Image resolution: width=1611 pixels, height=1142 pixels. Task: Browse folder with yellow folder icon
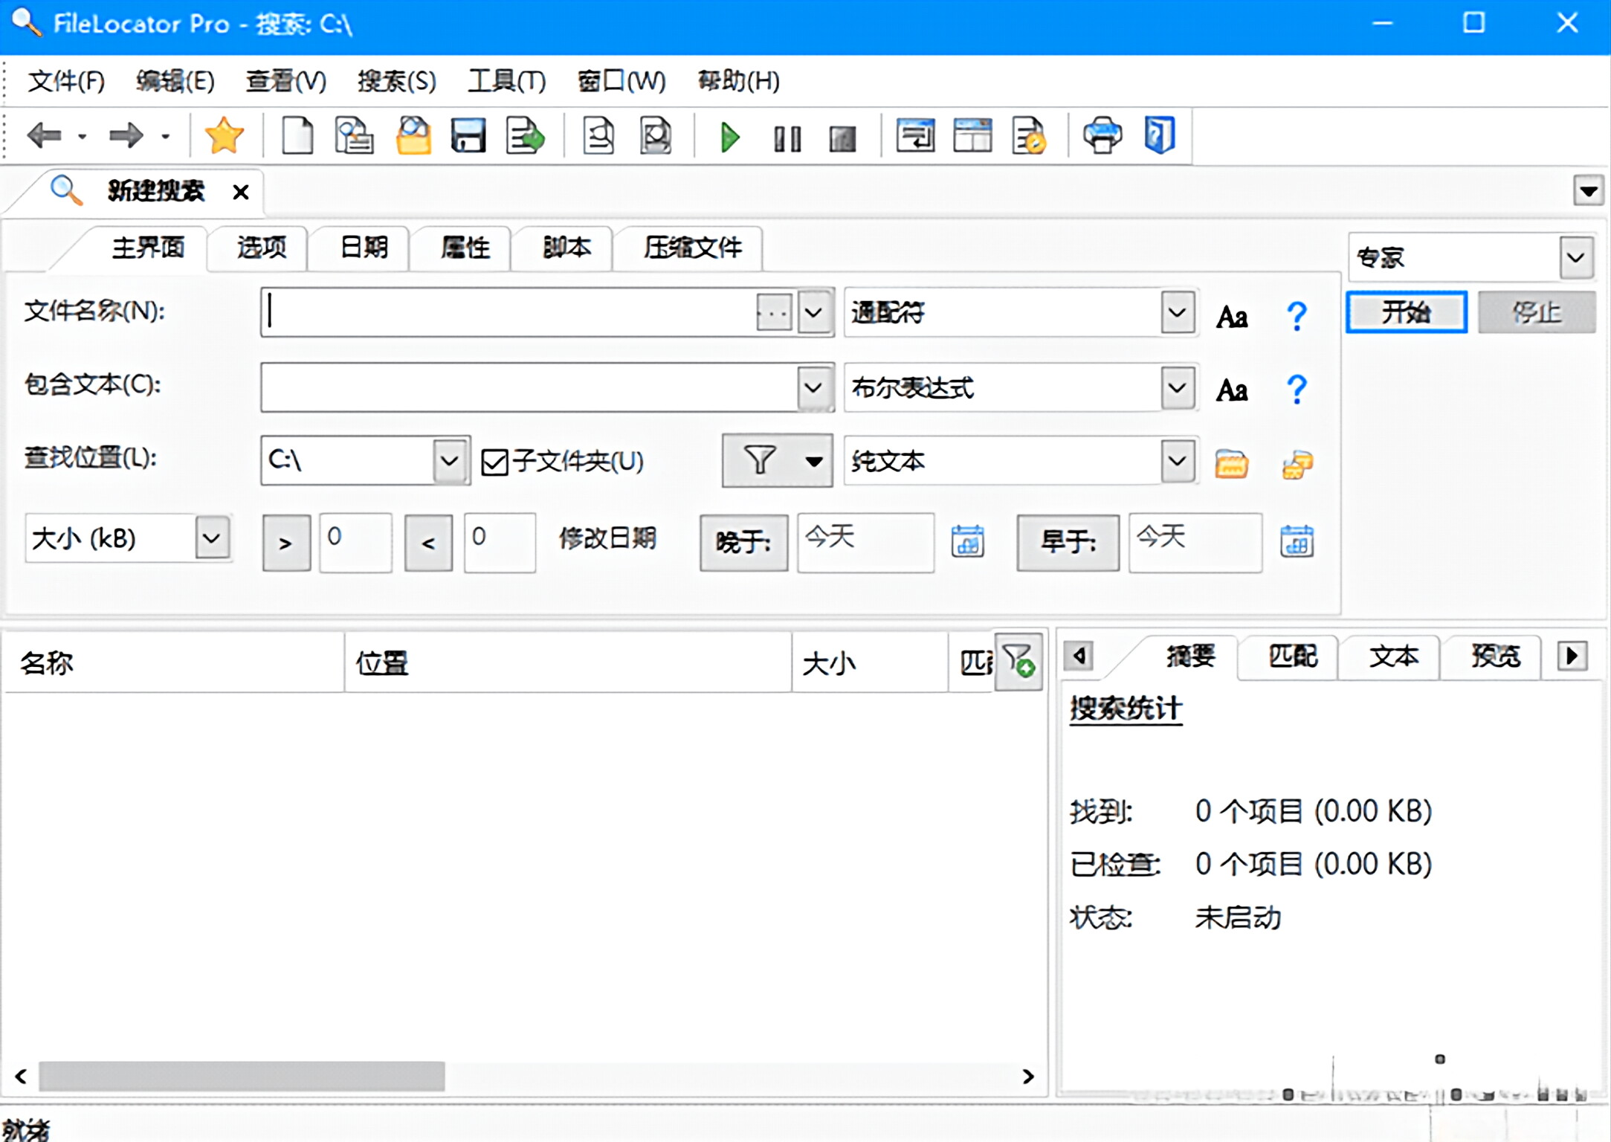(x=1232, y=464)
